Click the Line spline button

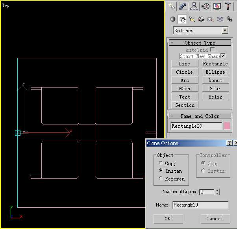185,64
